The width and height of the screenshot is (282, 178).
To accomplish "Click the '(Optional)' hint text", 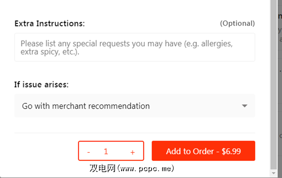I will 237,24.
